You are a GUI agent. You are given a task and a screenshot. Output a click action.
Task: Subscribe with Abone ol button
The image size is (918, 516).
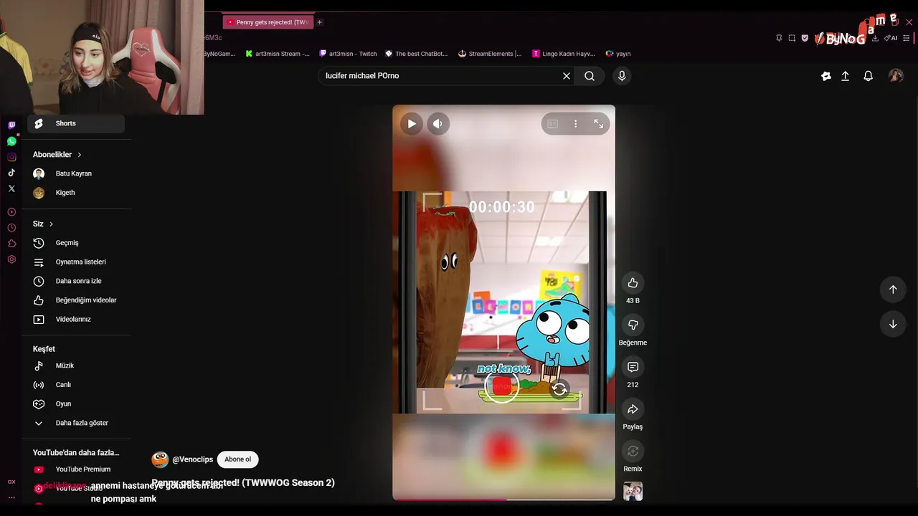tap(237, 459)
